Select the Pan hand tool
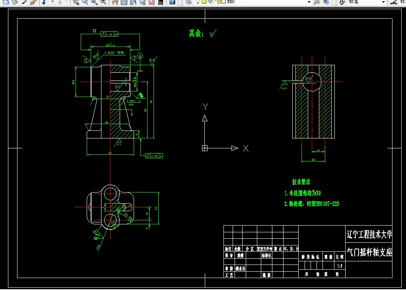 (76, 2)
